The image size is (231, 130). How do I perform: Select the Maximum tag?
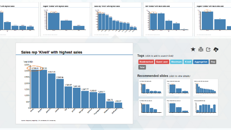(176, 62)
